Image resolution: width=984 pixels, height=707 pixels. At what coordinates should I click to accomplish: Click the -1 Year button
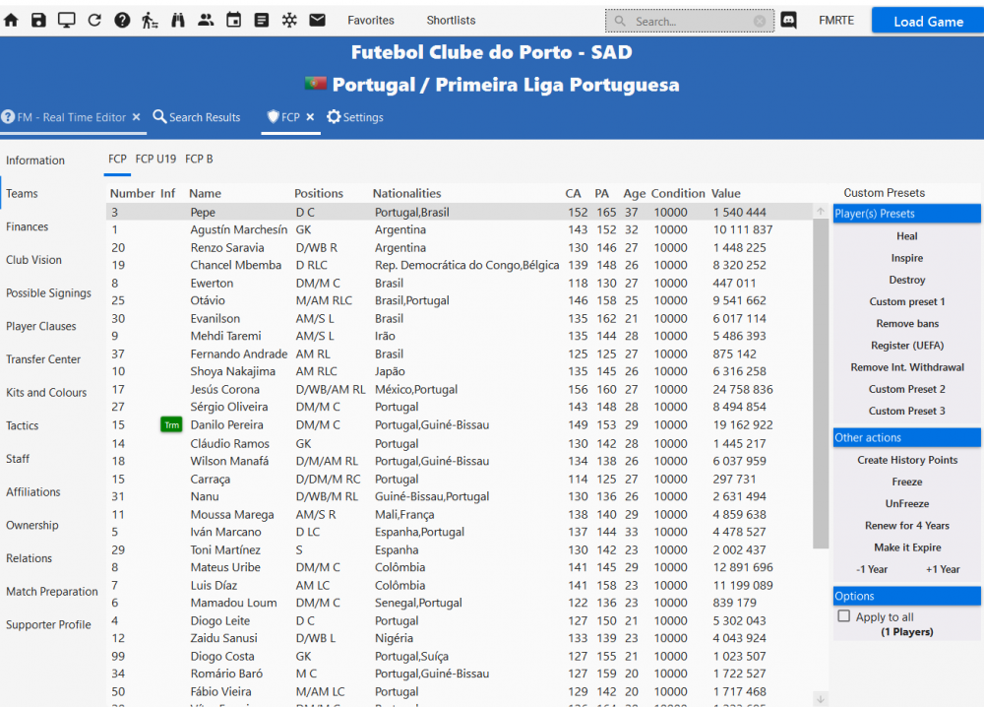click(872, 569)
